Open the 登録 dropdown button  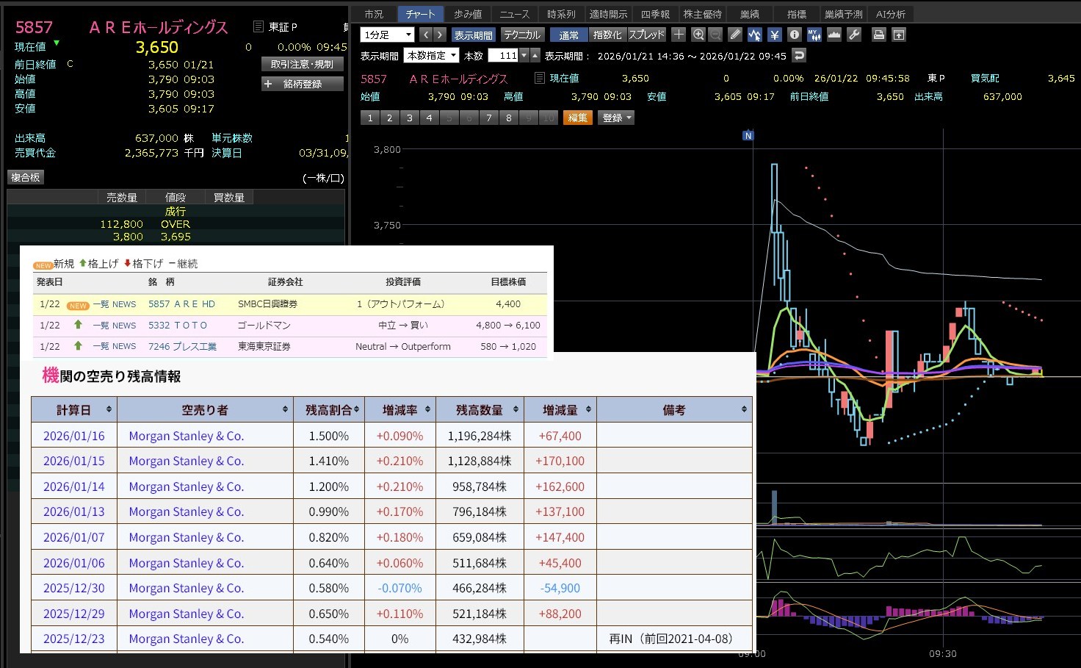click(617, 118)
